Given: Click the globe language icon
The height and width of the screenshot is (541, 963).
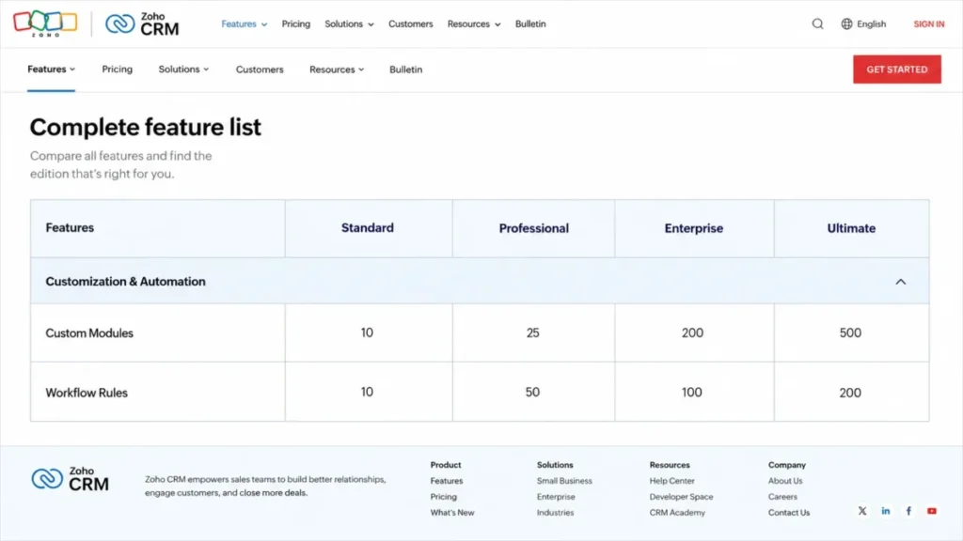Looking at the screenshot, I should pos(846,23).
